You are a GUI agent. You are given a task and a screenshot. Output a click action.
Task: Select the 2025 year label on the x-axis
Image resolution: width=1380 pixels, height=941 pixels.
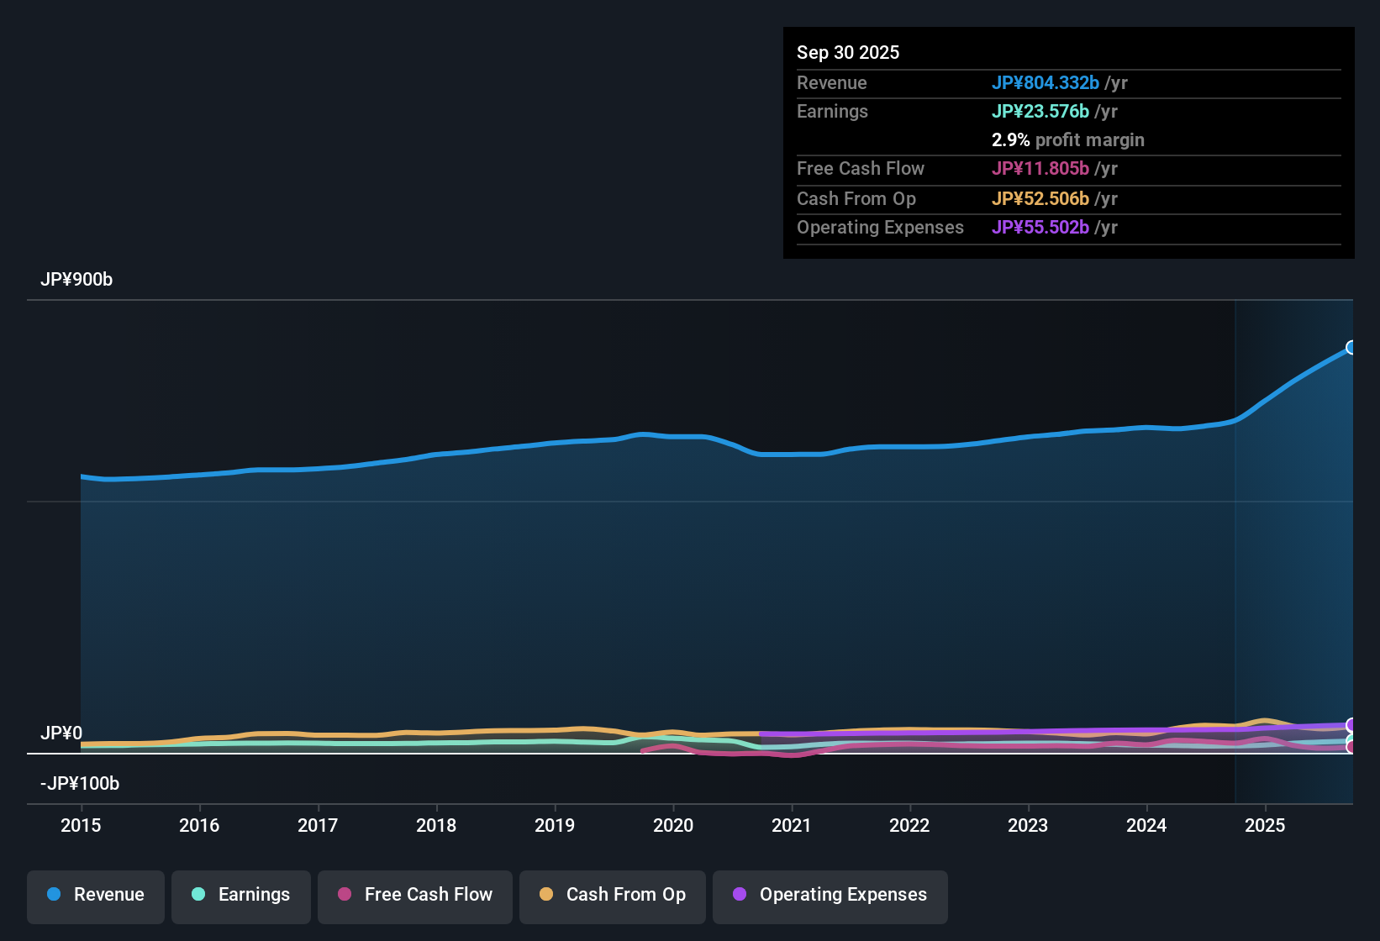coord(1266,826)
